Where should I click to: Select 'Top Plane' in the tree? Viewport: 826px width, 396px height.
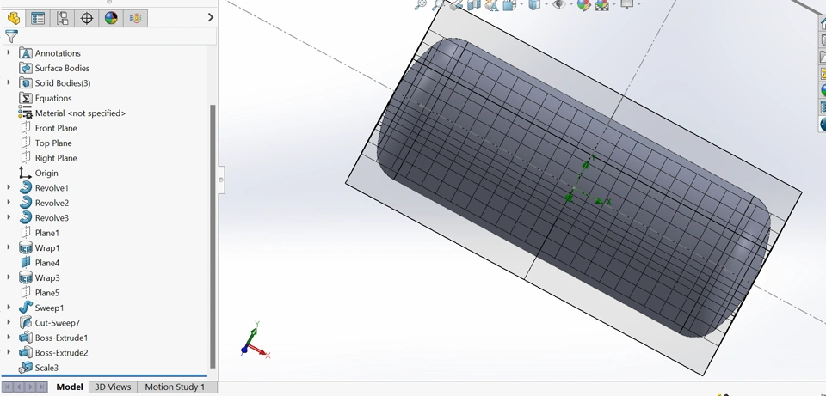[53, 143]
